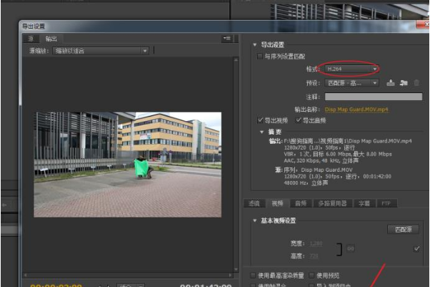The width and height of the screenshot is (430, 287).
Task: Open the 源缩放 dropdown
Action: coord(101,51)
